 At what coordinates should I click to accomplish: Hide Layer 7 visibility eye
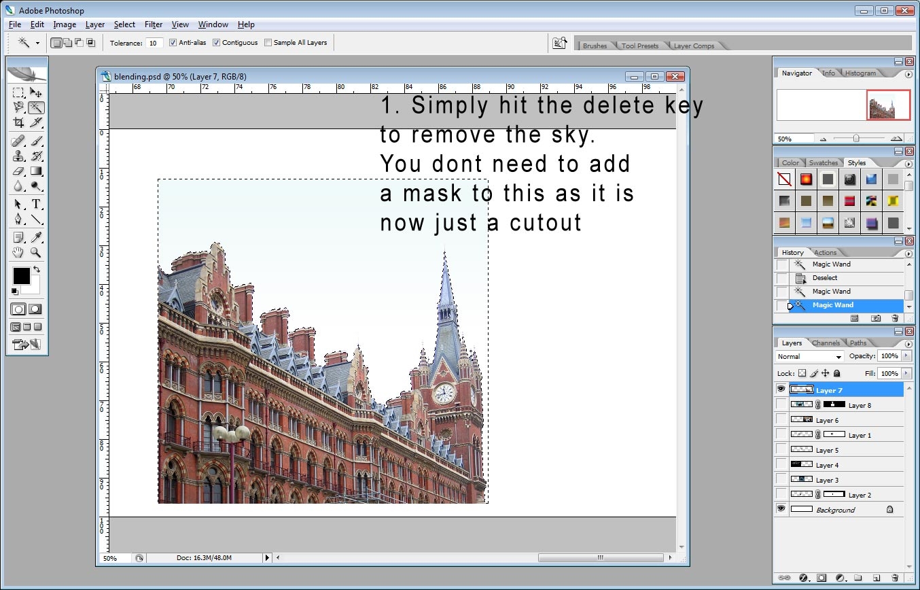pyautogui.click(x=781, y=389)
